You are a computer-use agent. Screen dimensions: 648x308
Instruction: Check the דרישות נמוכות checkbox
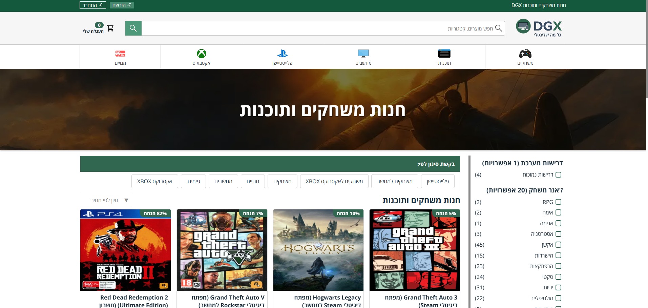coord(559,174)
